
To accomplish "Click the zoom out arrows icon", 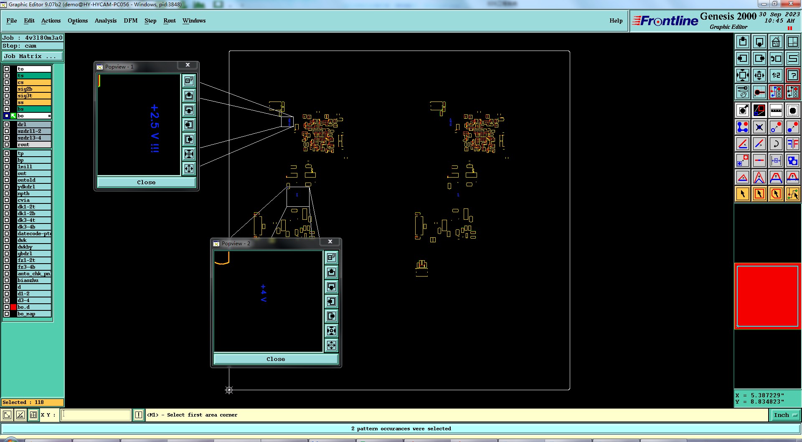I will [759, 75].
